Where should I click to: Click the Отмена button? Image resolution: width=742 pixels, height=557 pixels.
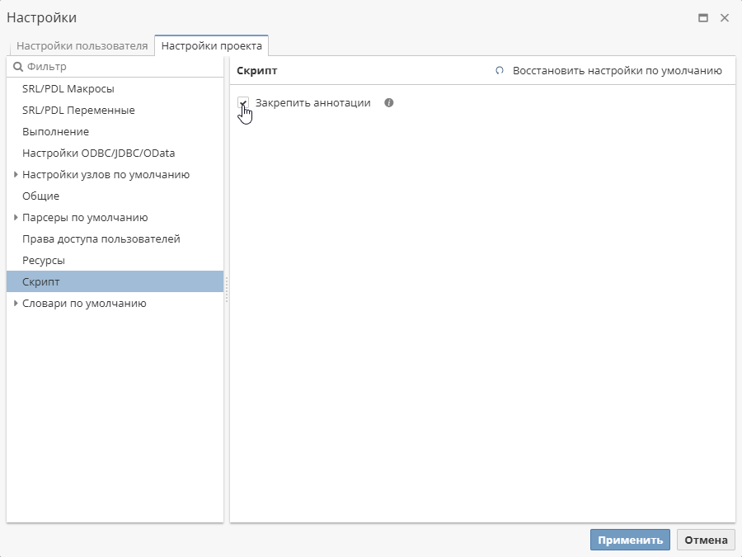pyautogui.click(x=706, y=540)
